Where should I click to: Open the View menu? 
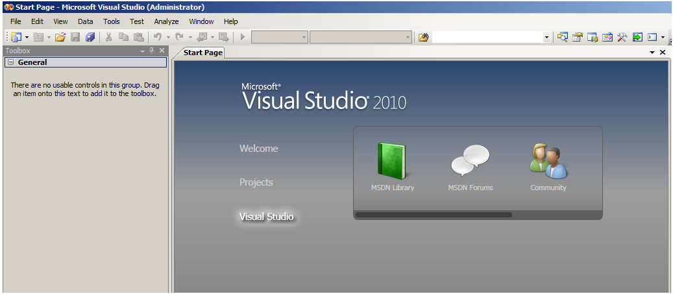pos(60,21)
